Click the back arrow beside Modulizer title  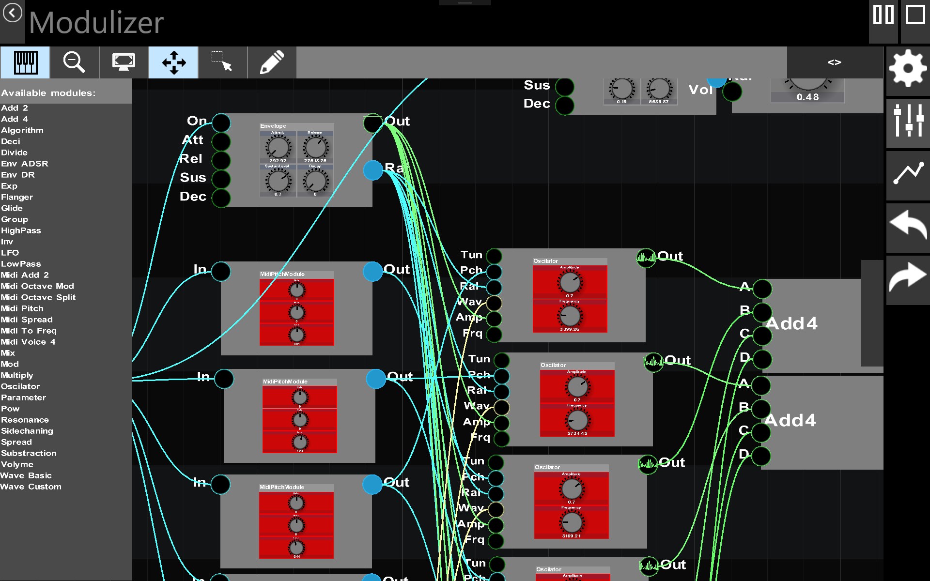pyautogui.click(x=12, y=13)
